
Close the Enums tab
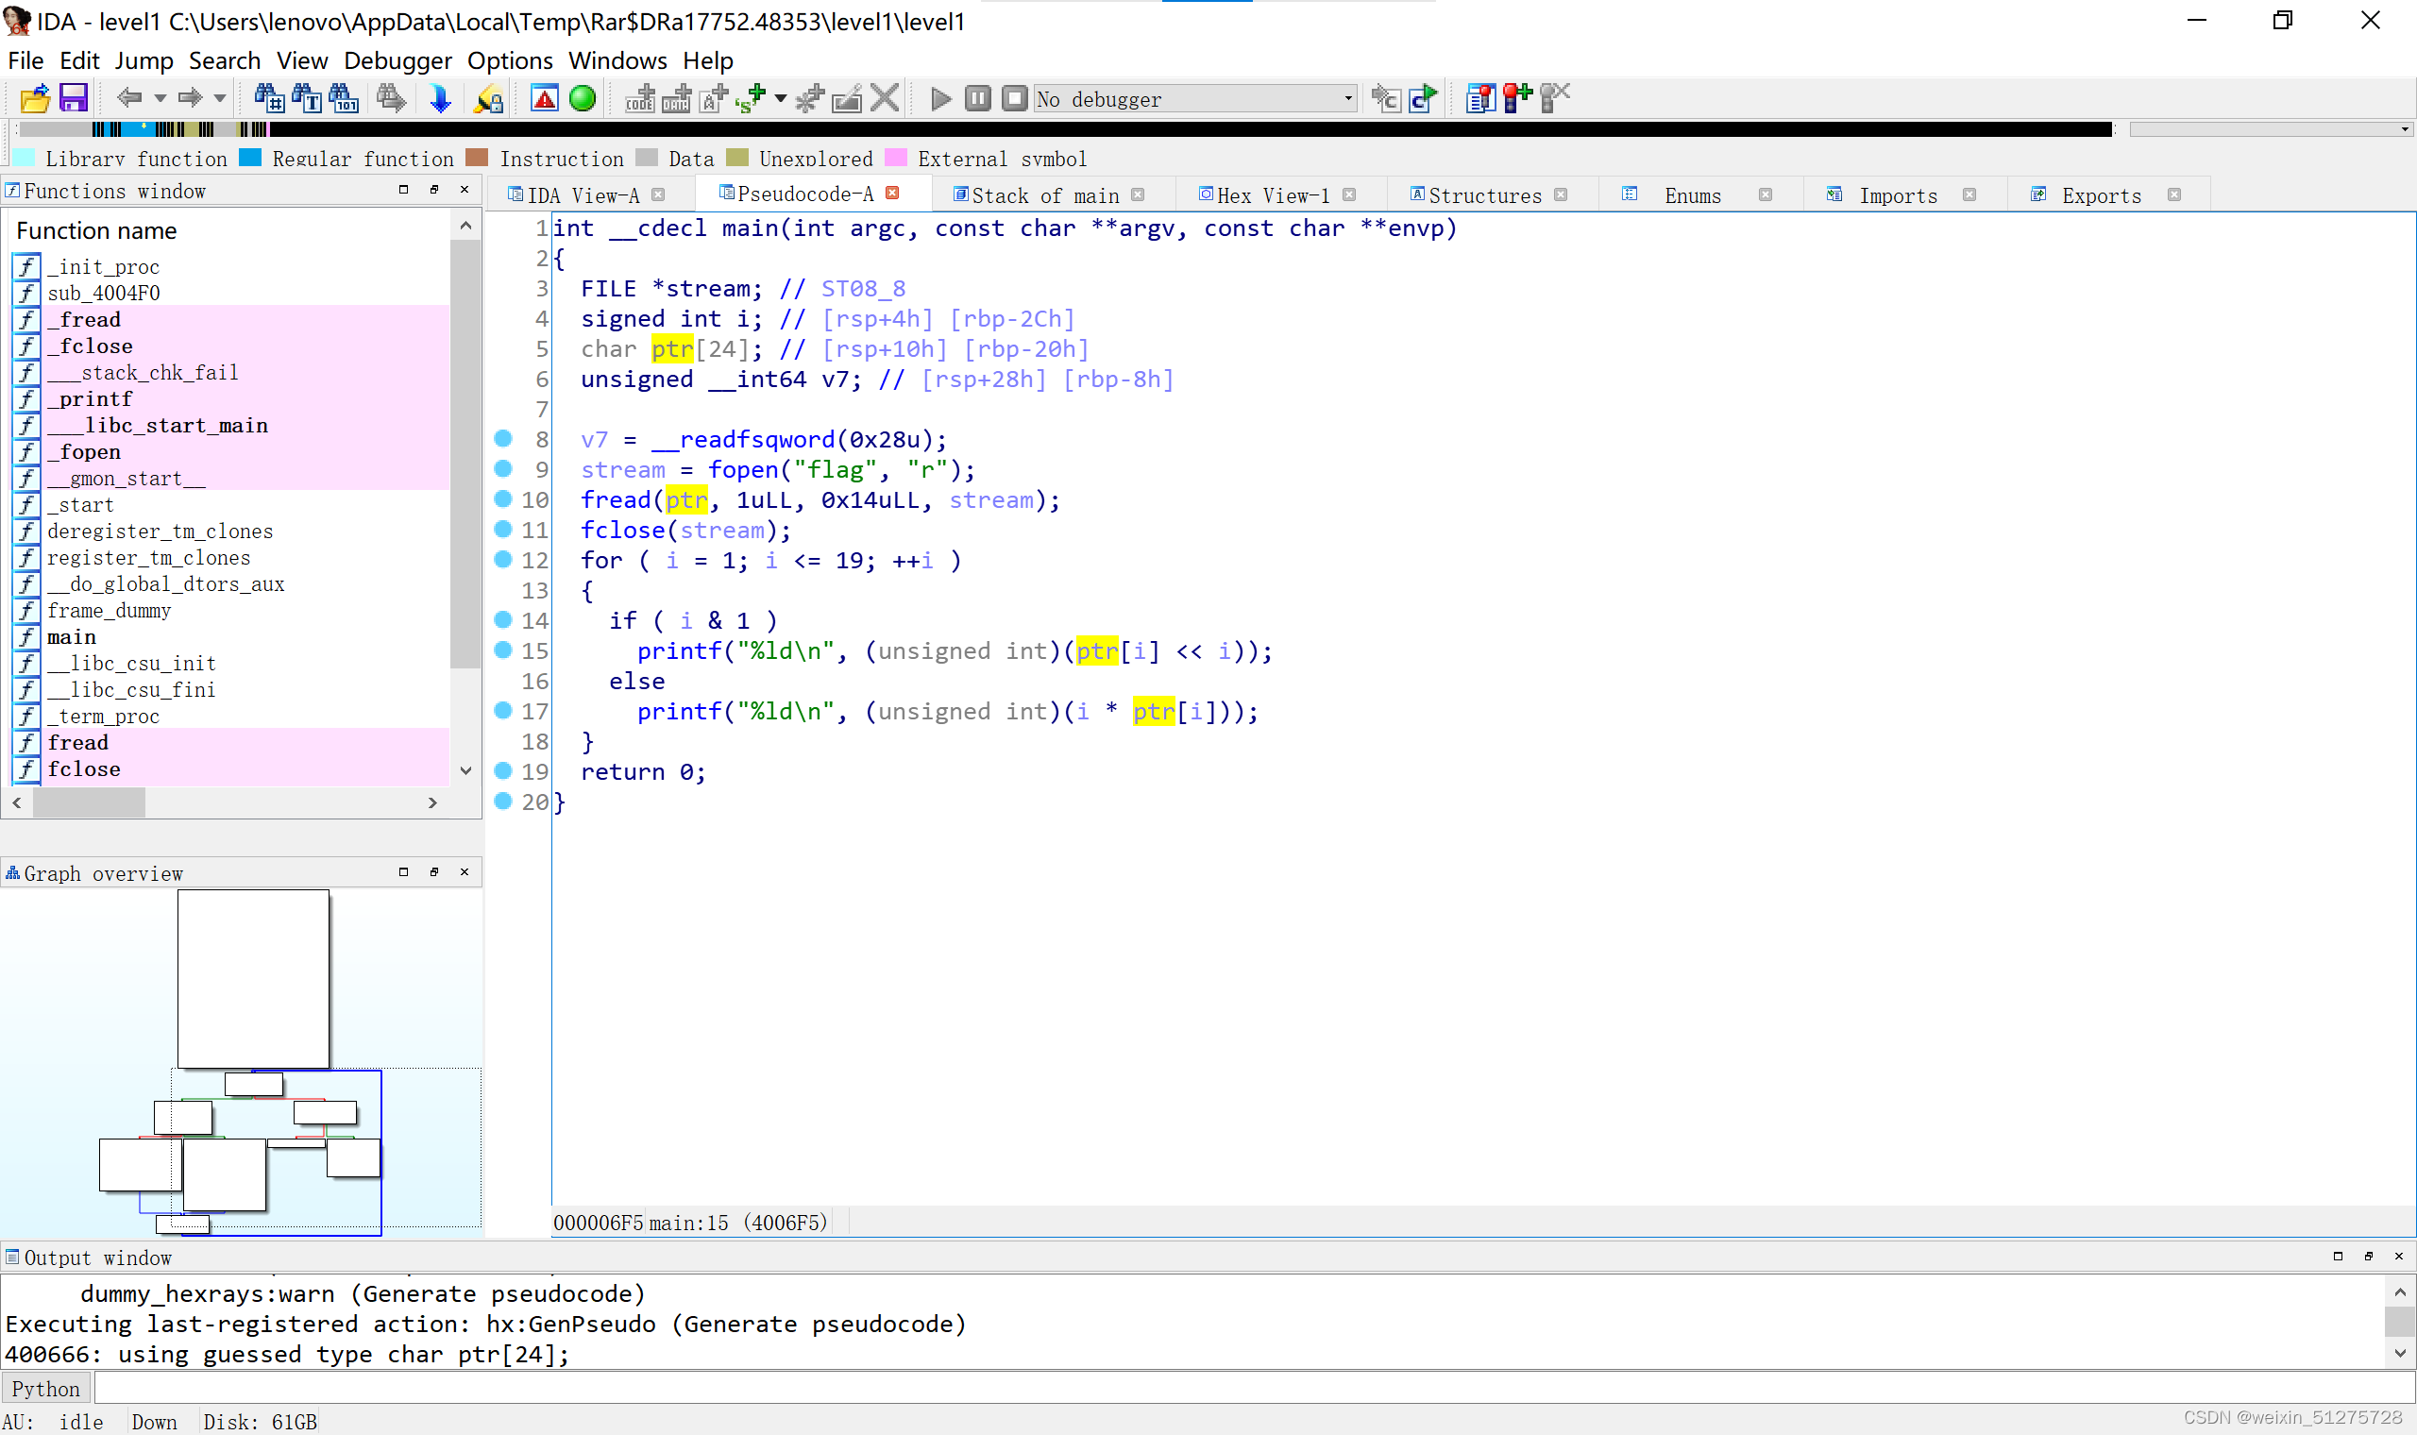[1766, 194]
